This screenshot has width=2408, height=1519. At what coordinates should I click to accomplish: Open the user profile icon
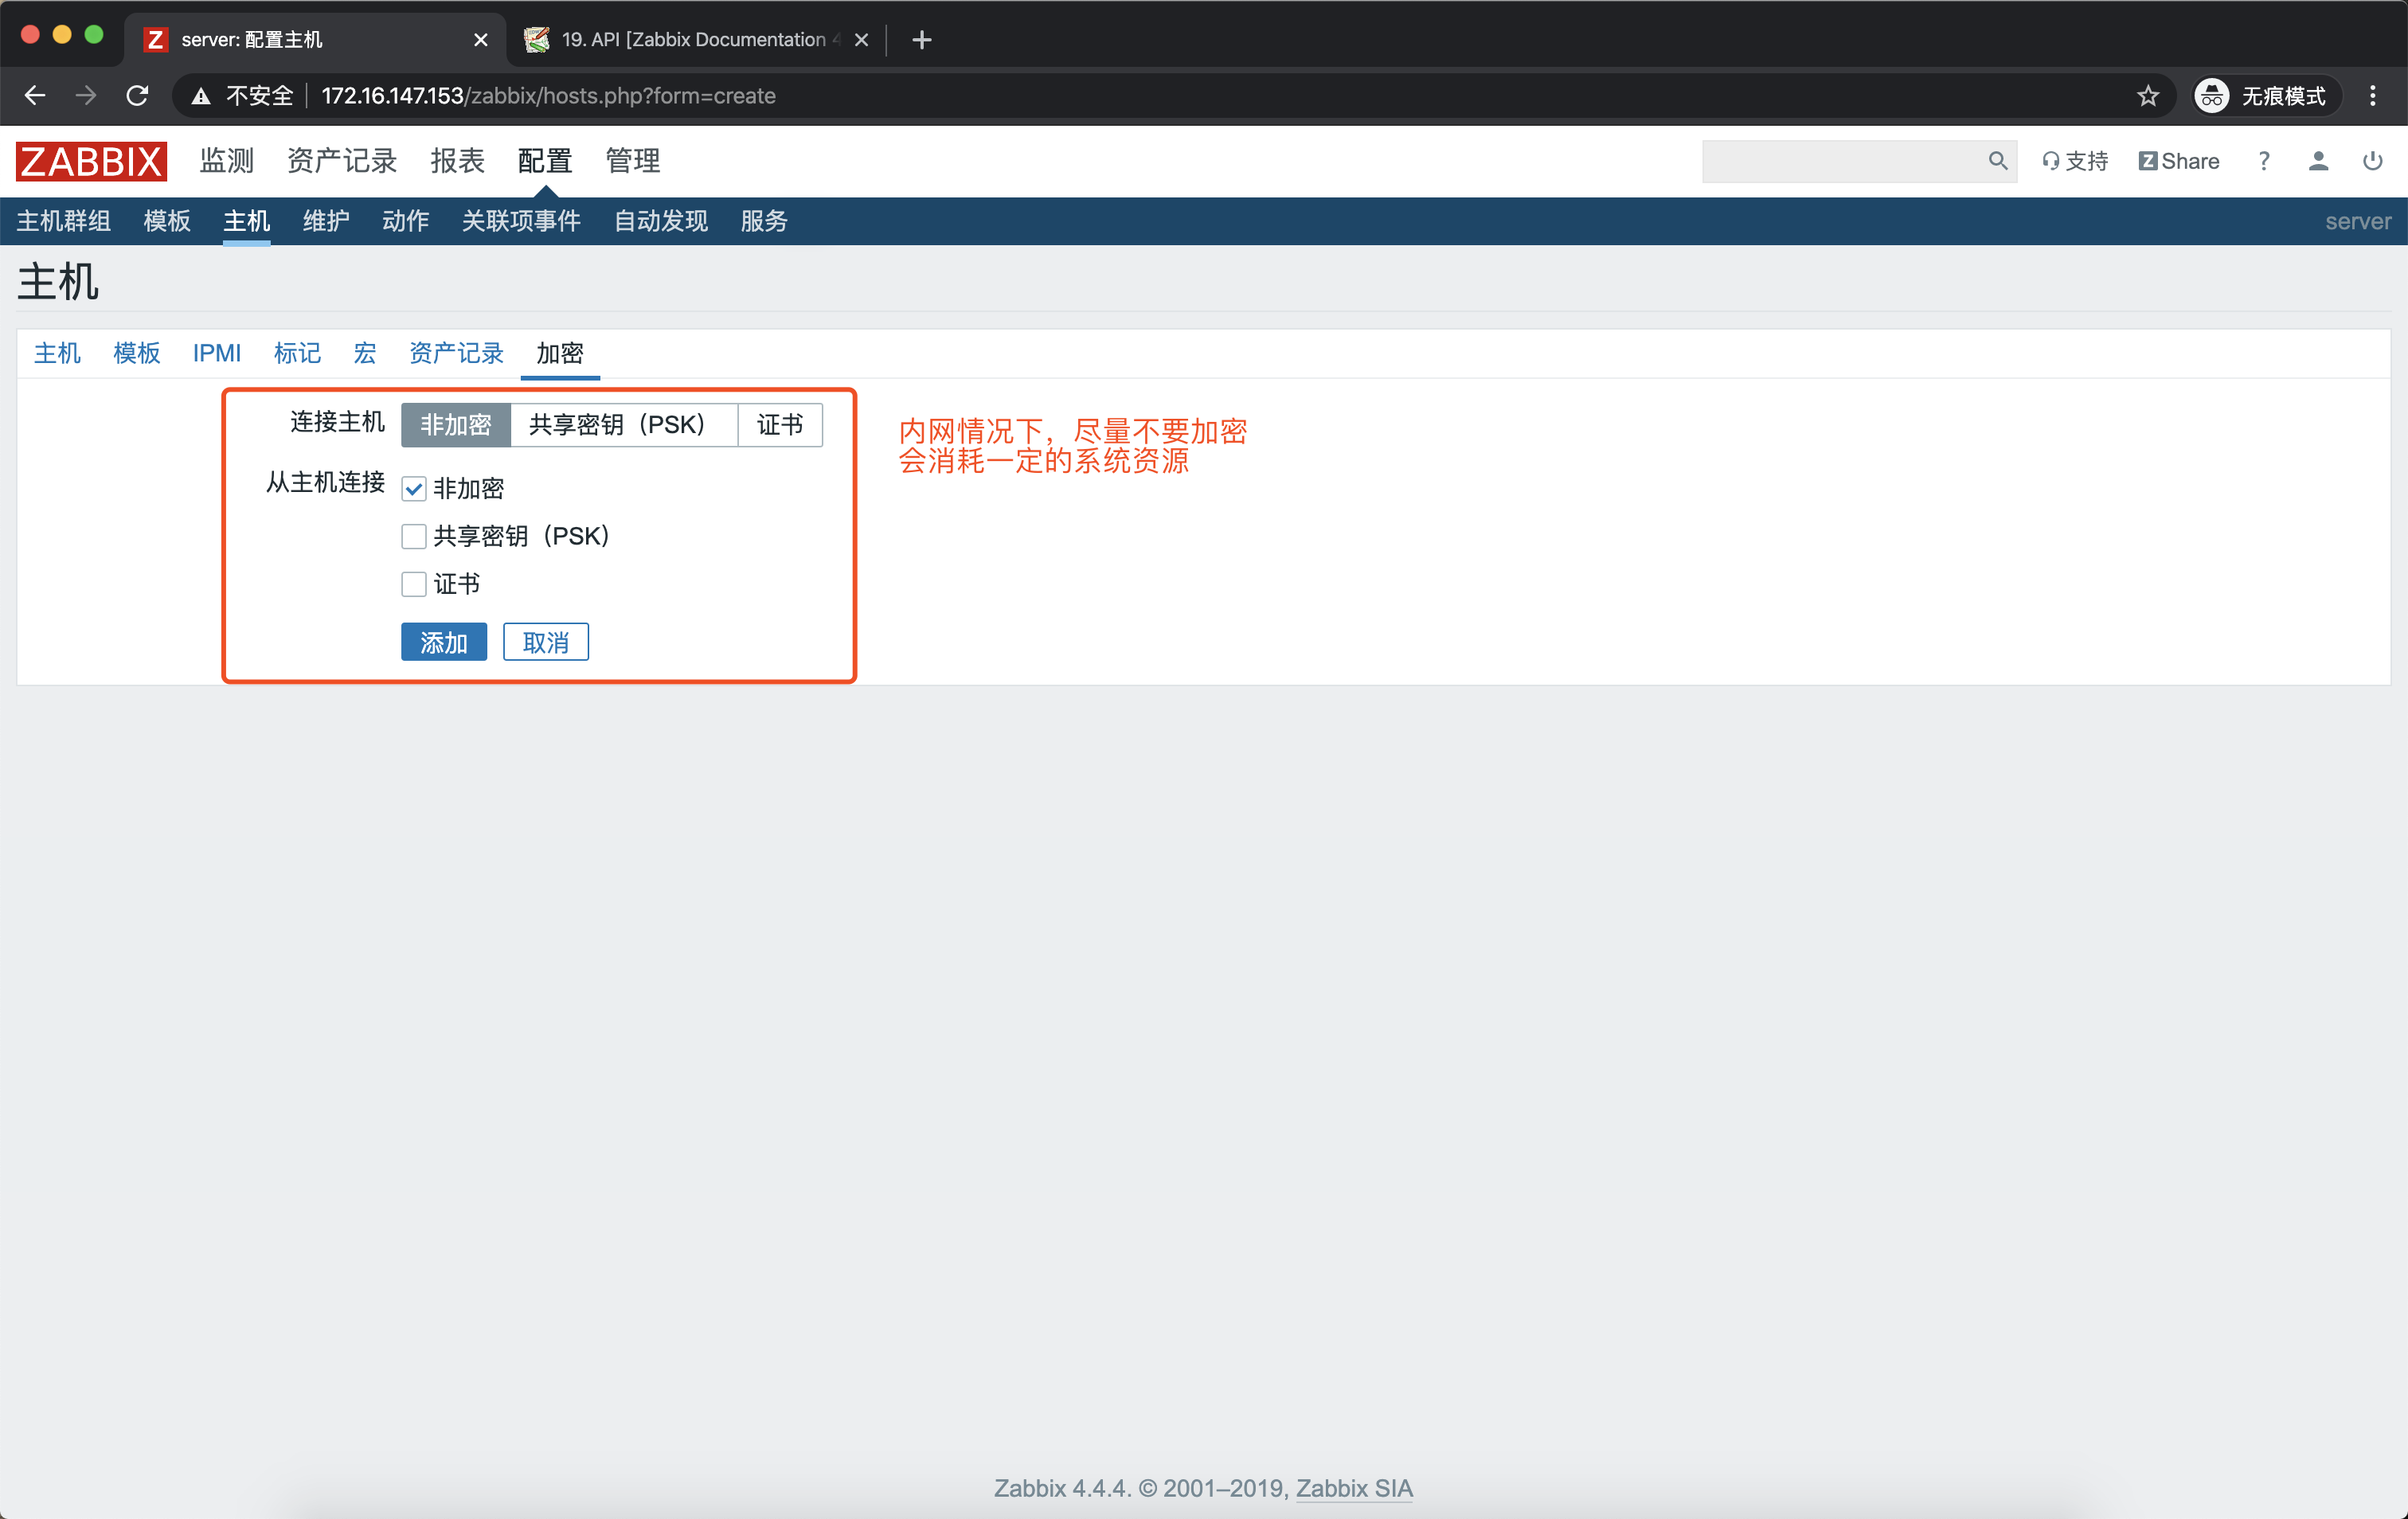[2317, 161]
